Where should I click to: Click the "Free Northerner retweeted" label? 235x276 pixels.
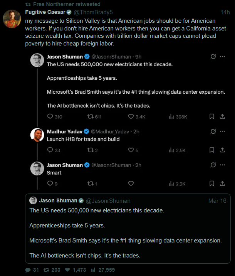pyautogui.click(x=66, y=4)
